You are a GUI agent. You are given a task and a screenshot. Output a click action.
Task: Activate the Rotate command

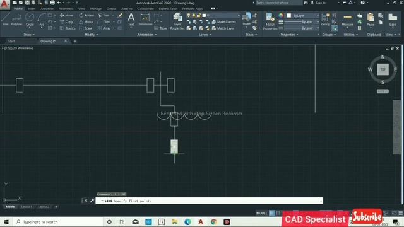86,15
